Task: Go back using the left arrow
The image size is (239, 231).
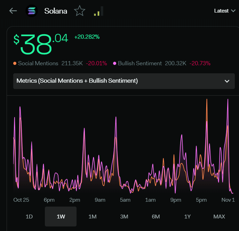Action: 13,11
